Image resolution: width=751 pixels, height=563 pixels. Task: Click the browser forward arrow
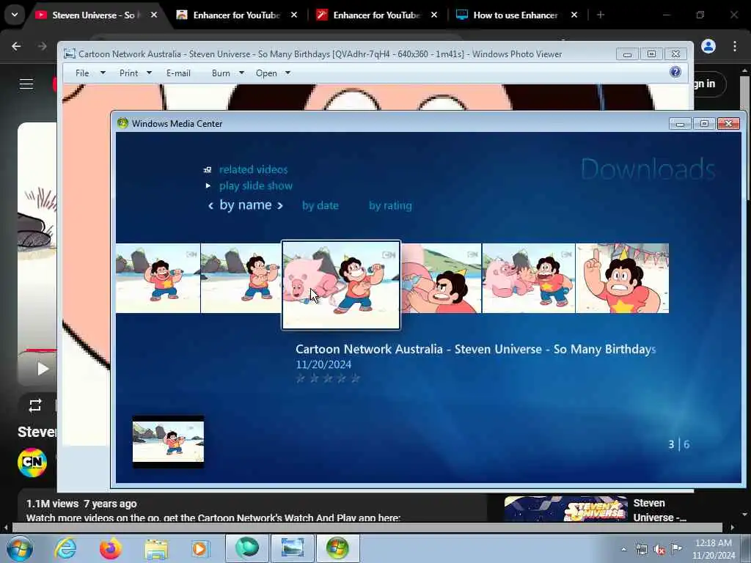42,46
